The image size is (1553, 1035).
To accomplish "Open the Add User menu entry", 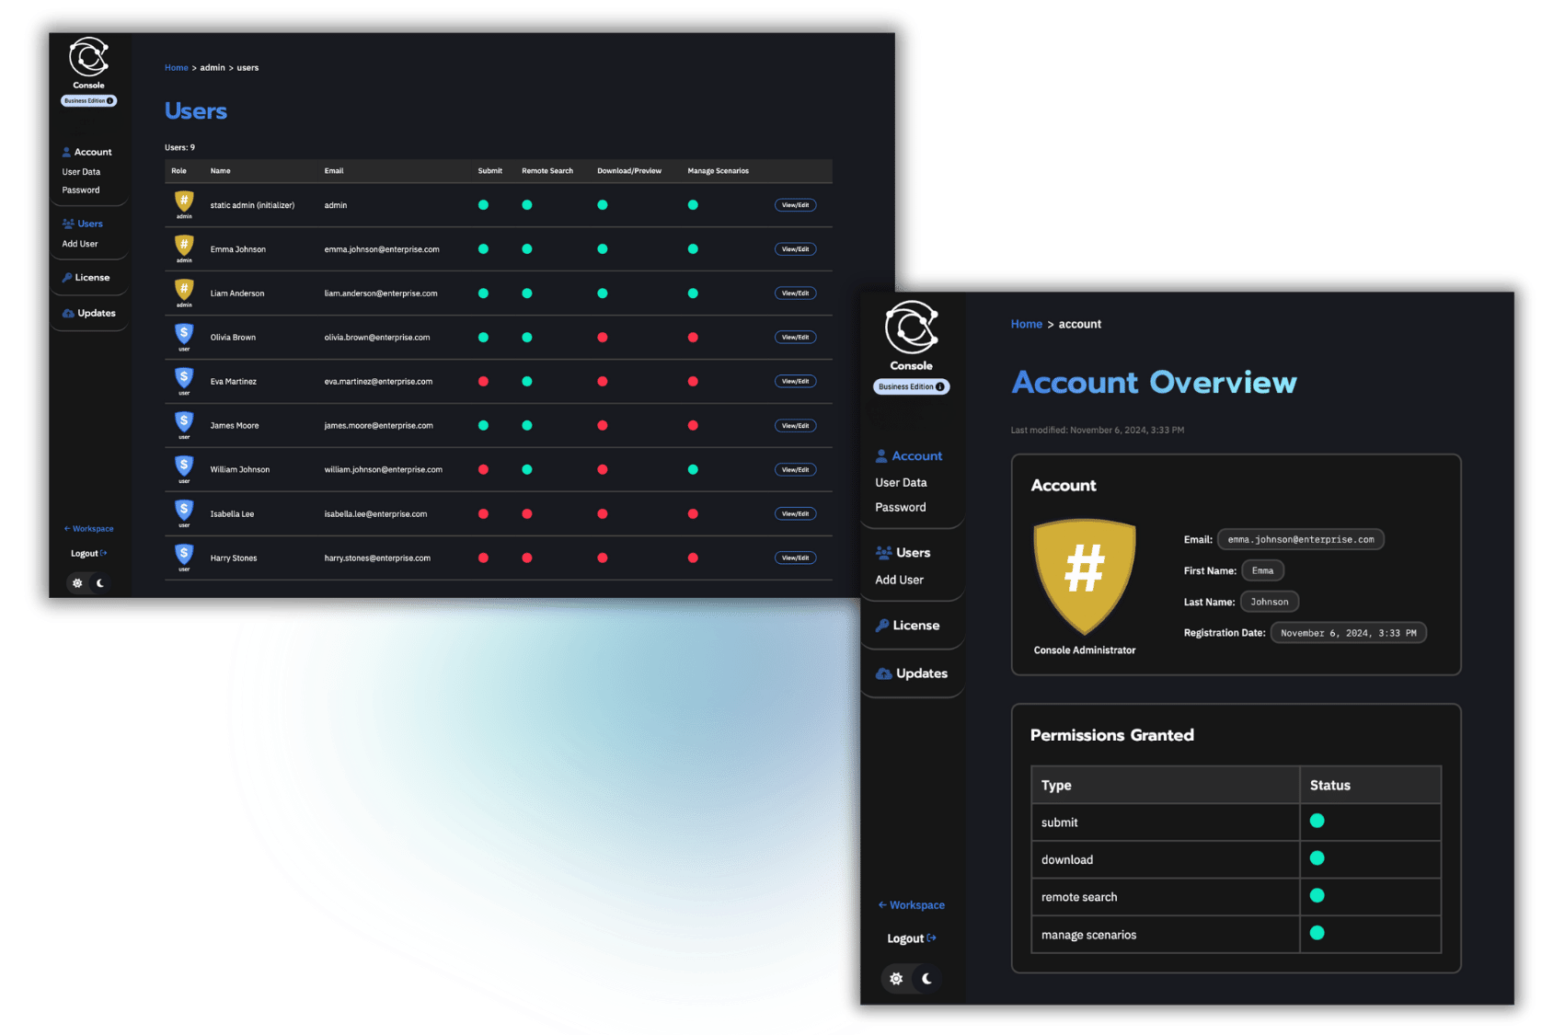I will click(899, 580).
